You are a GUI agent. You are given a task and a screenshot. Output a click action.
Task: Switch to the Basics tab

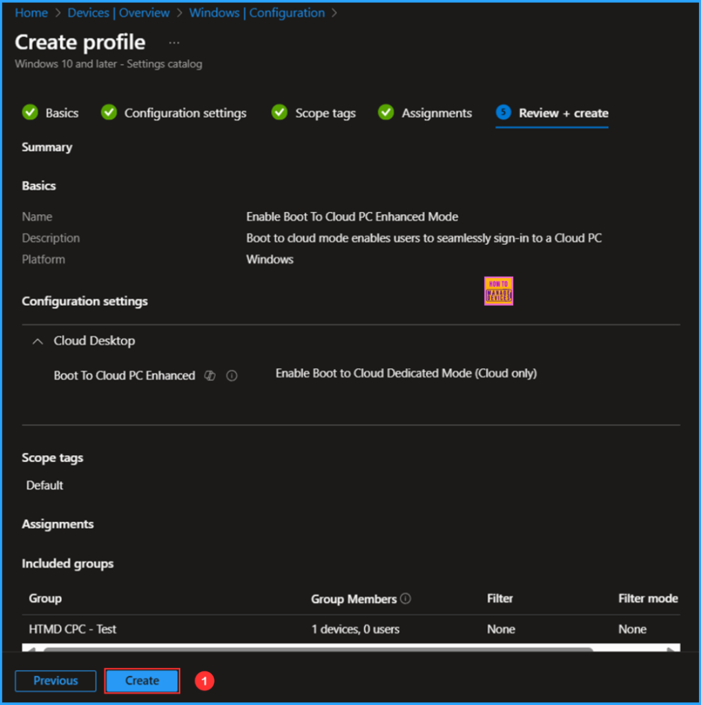point(62,113)
